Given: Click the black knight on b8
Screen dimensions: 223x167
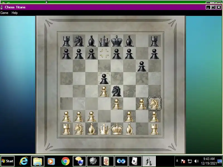Looking at the screenshot, I should 79,41.
